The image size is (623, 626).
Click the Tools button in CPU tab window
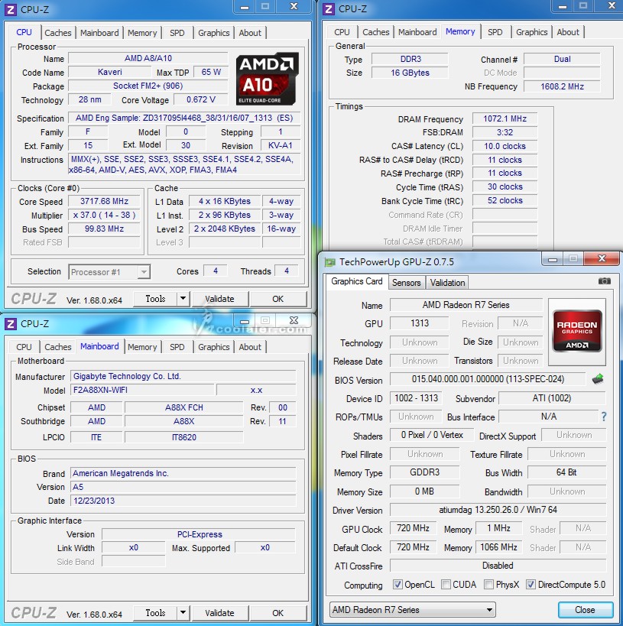155,299
